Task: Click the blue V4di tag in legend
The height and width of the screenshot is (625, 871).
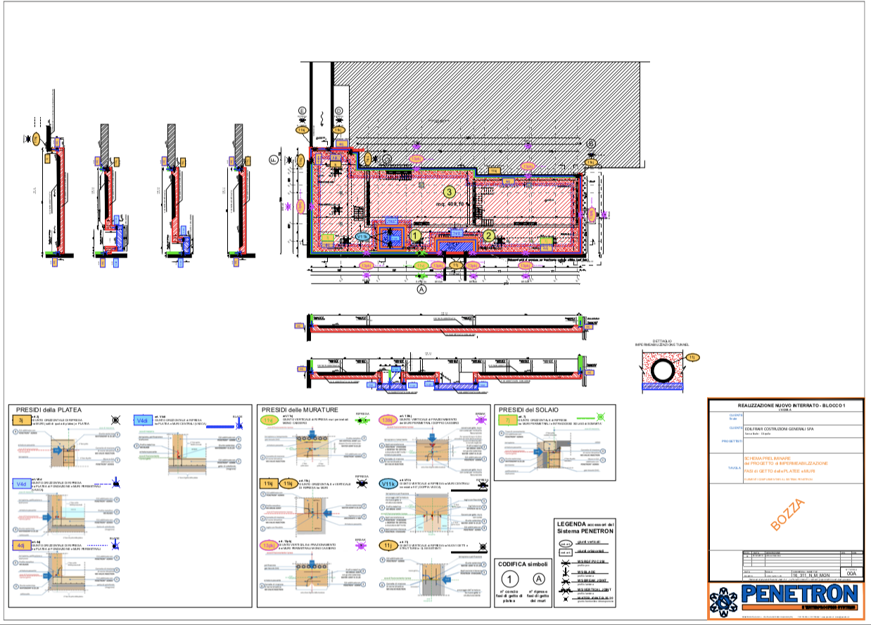Action: point(143,420)
